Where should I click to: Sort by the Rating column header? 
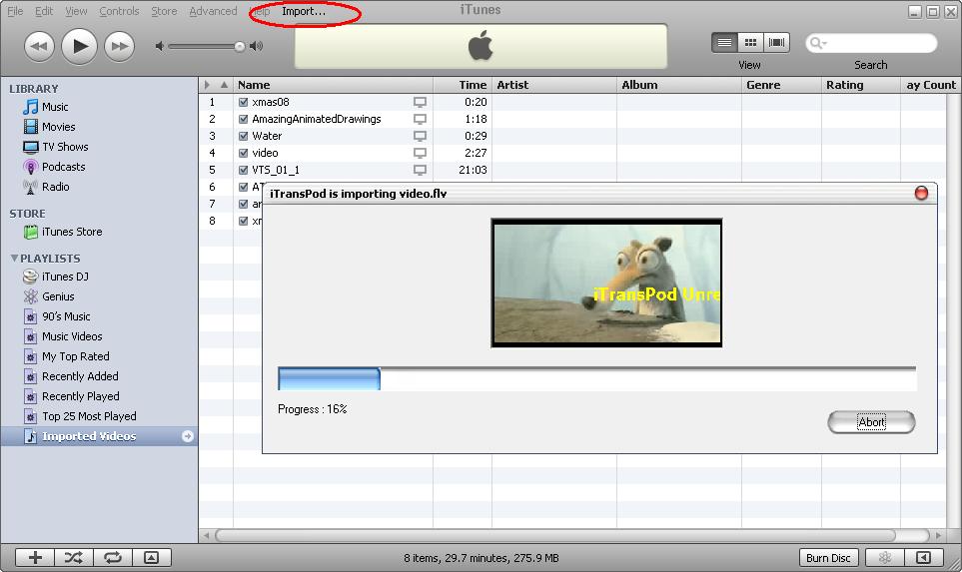pos(861,85)
